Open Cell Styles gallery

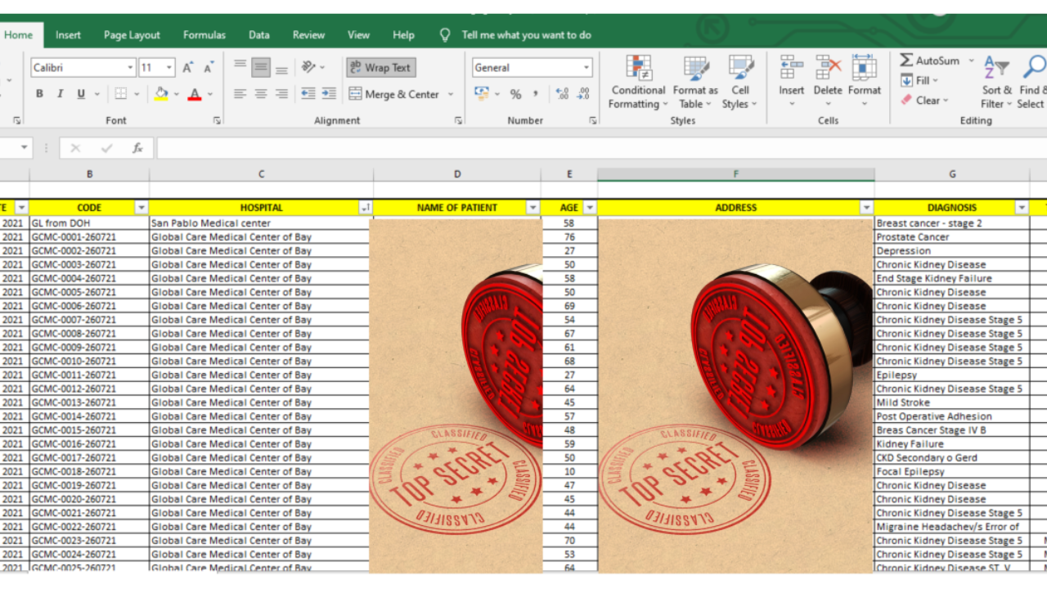click(740, 82)
